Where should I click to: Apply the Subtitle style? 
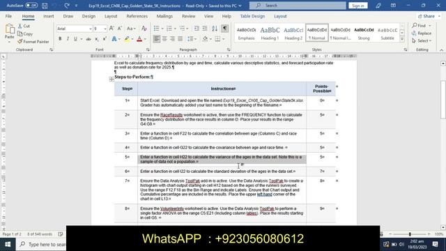[x=387, y=33]
